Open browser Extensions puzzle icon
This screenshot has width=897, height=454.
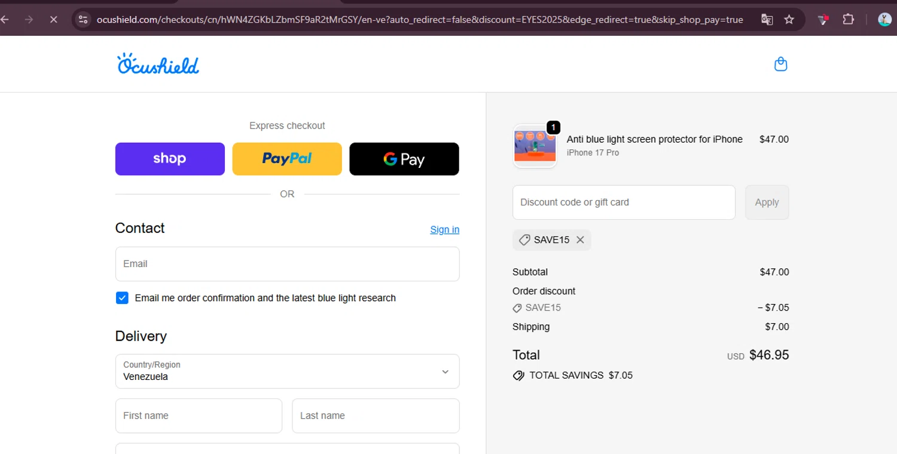coord(848,19)
